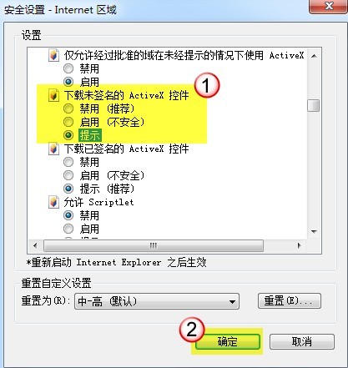
Task: Choose 提示 under 下载未签名的 ActiveX 控件
Action: click(68, 135)
